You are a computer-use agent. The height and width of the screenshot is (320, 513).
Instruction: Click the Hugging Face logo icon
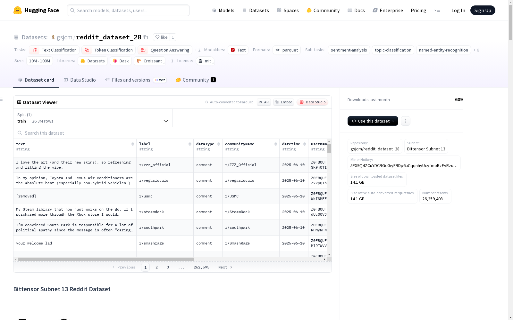(x=18, y=10)
